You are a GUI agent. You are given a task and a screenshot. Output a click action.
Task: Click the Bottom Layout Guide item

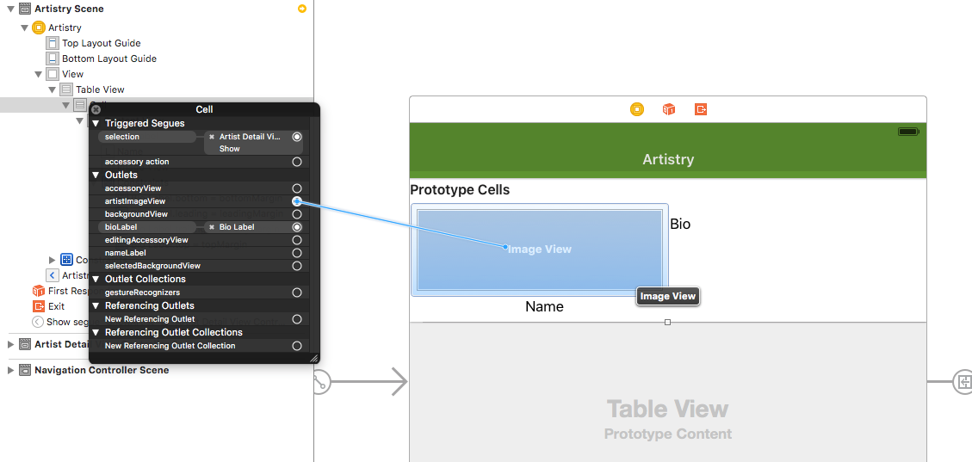tap(102, 59)
